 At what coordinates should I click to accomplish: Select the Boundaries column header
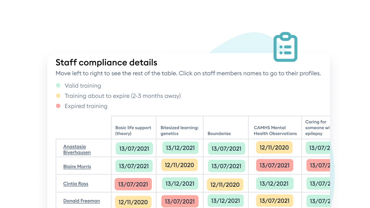point(219,133)
